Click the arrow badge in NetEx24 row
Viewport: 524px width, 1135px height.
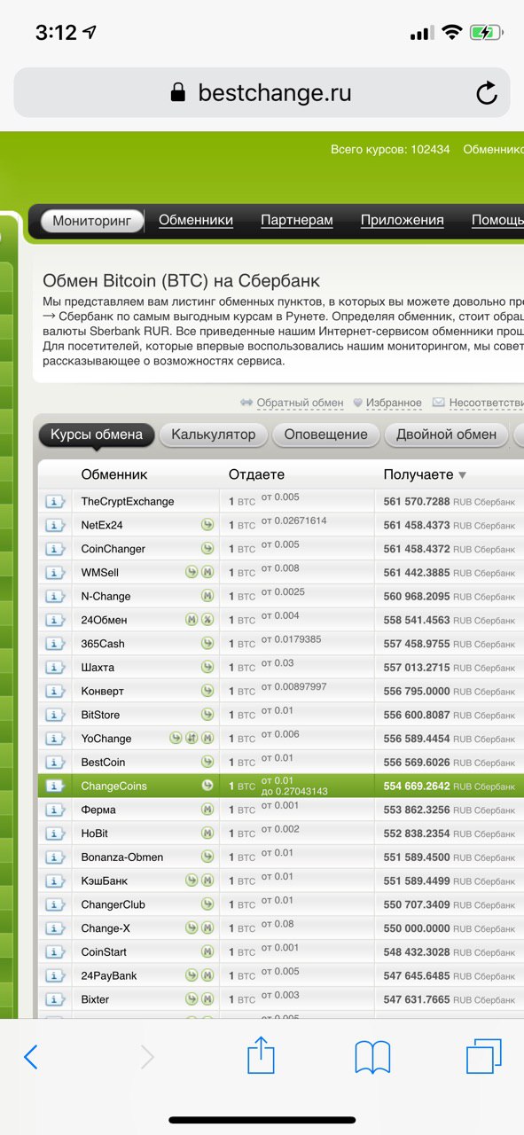207,526
